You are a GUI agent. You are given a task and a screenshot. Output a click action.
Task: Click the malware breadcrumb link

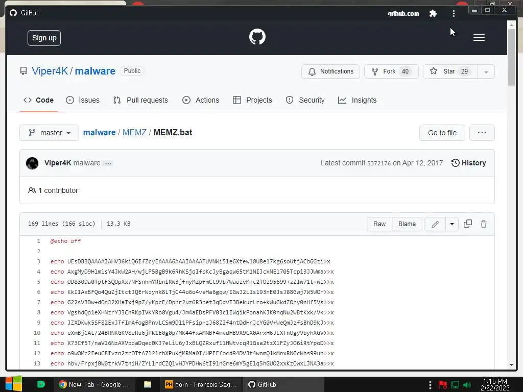coord(100,132)
